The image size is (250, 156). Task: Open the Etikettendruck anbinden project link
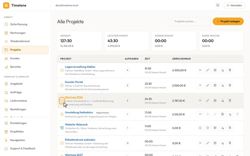click(80, 140)
